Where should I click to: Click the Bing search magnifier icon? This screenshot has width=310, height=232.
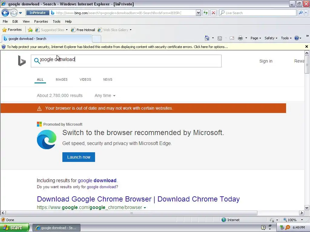(x=37, y=60)
